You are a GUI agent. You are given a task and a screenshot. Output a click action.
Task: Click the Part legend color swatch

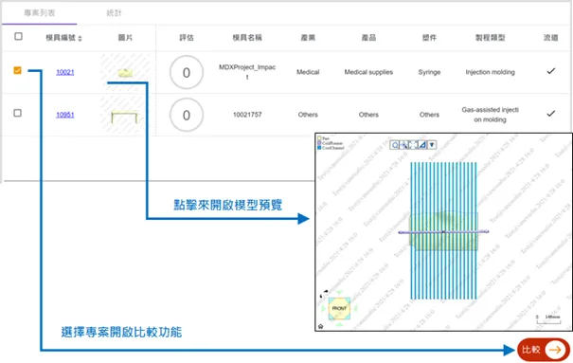[x=319, y=138]
